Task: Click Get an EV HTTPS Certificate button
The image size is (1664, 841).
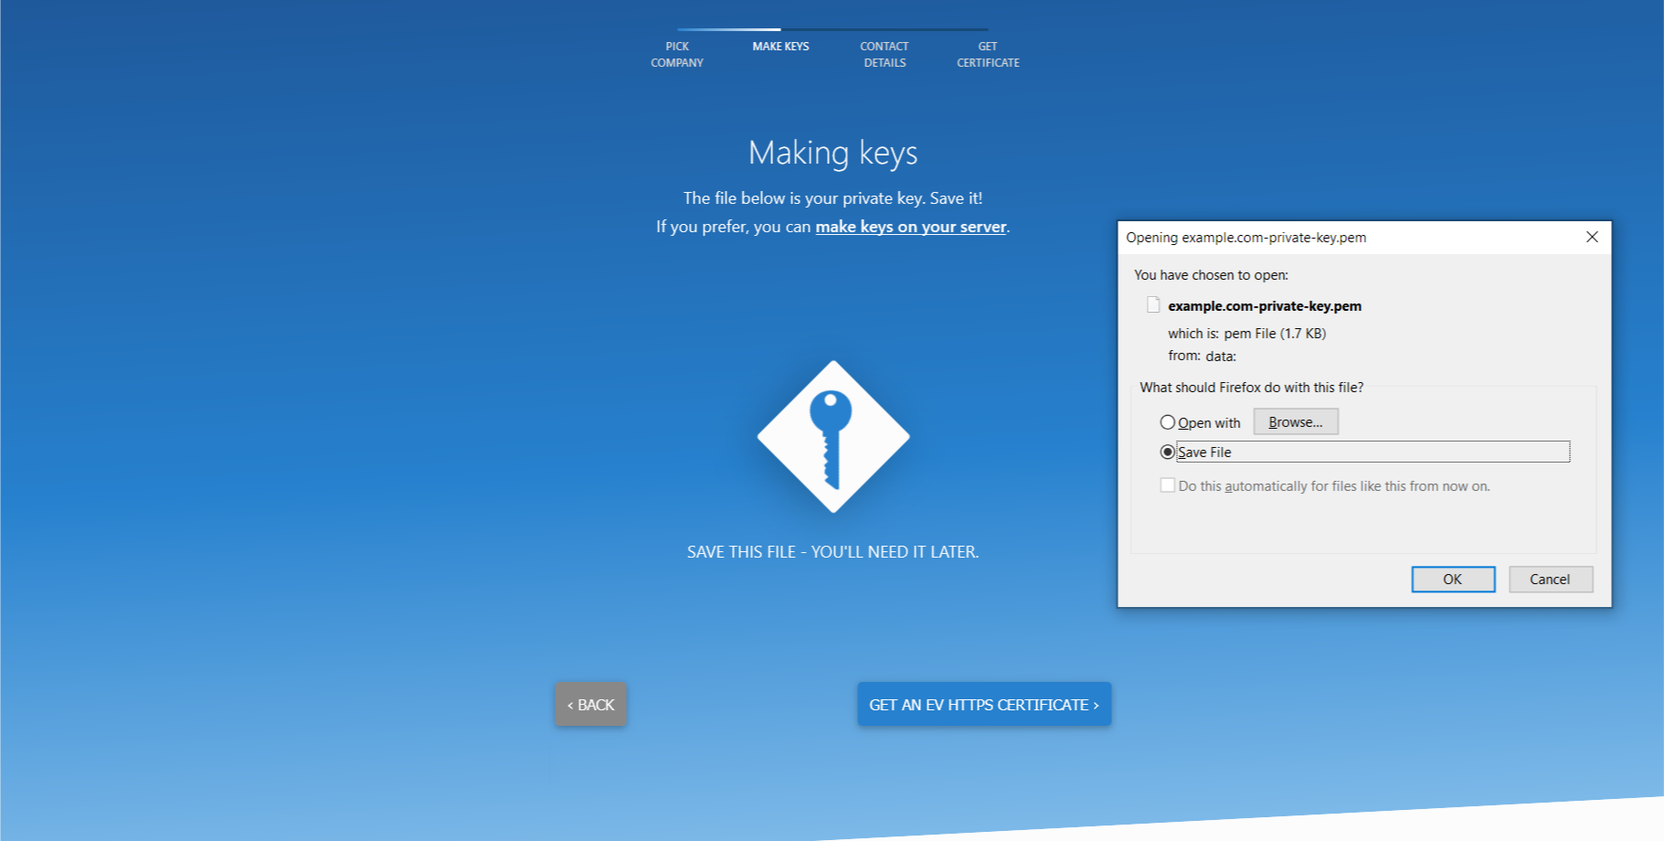Action: tap(984, 704)
